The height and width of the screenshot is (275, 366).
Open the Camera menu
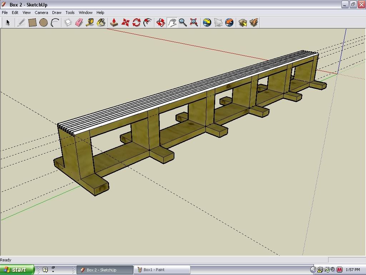pos(41,13)
